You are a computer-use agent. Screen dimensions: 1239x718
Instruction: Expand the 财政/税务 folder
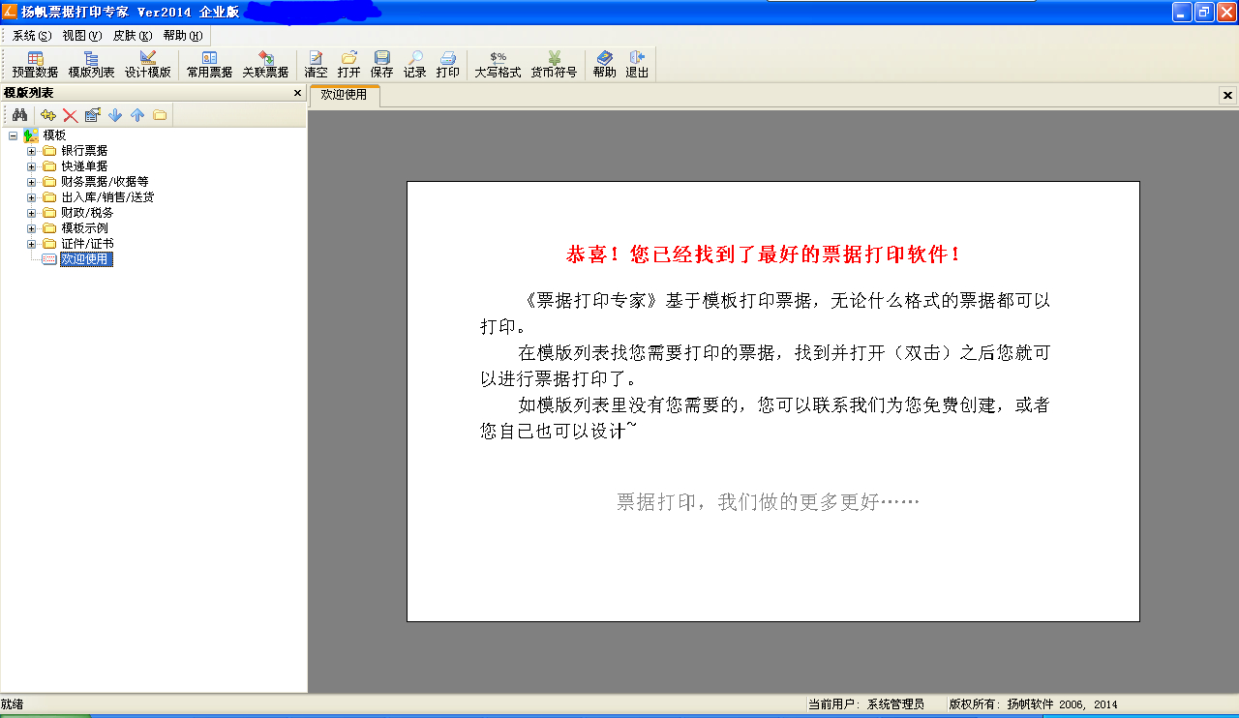[x=31, y=213]
